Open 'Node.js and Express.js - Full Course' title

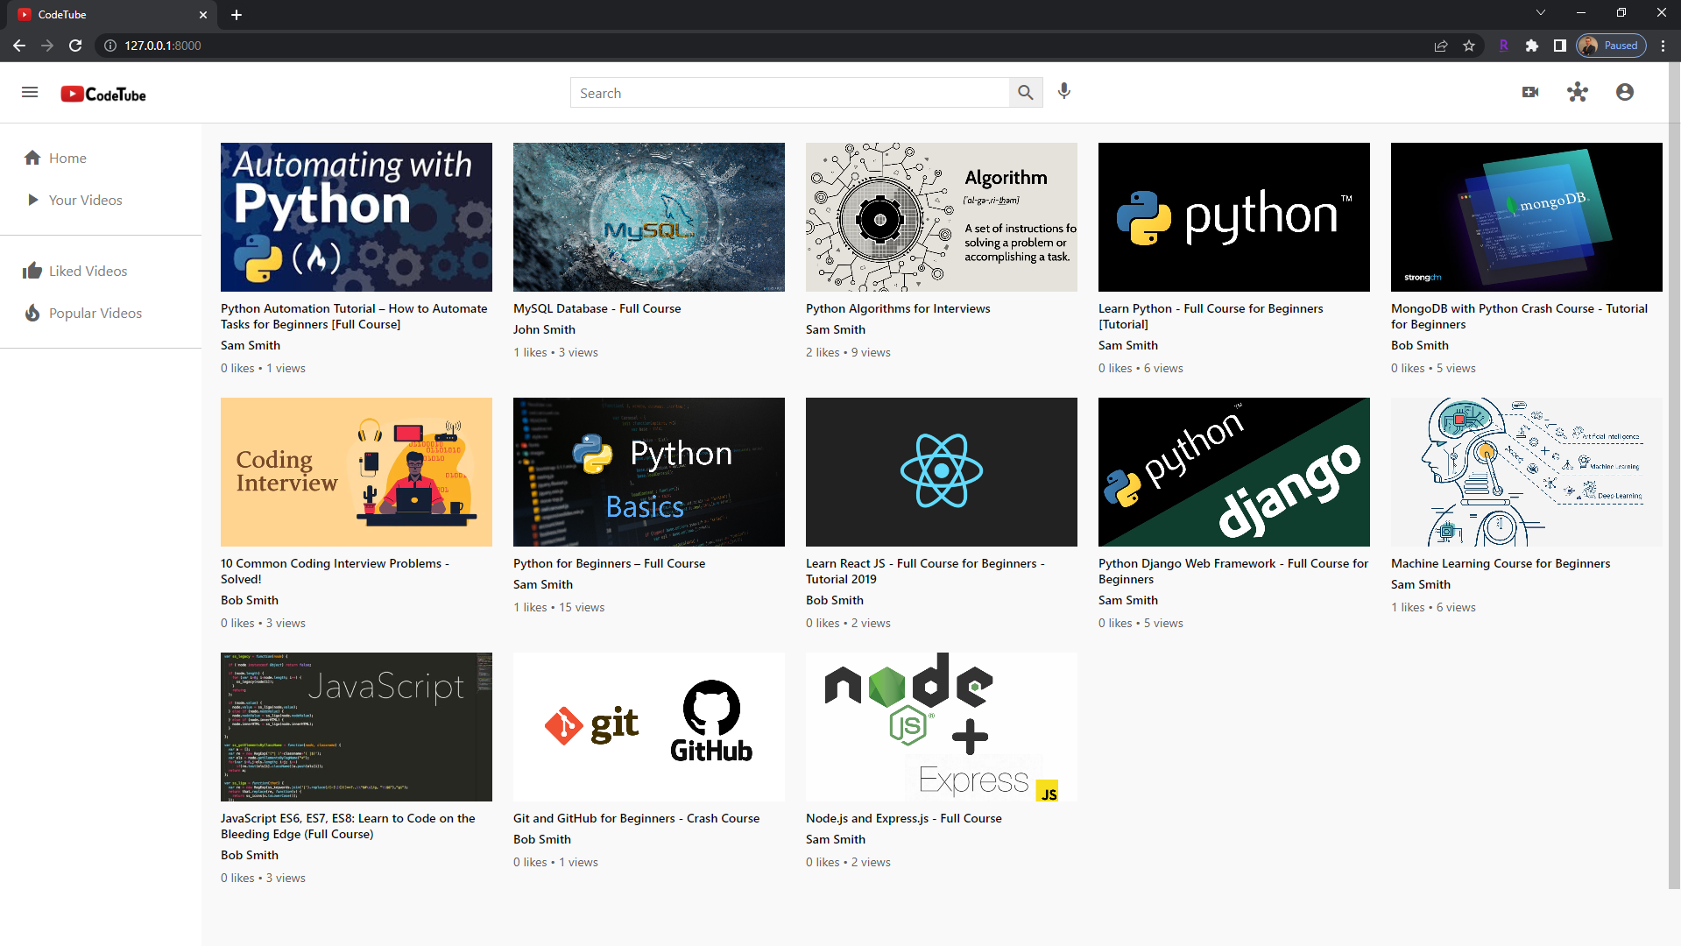click(x=904, y=818)
